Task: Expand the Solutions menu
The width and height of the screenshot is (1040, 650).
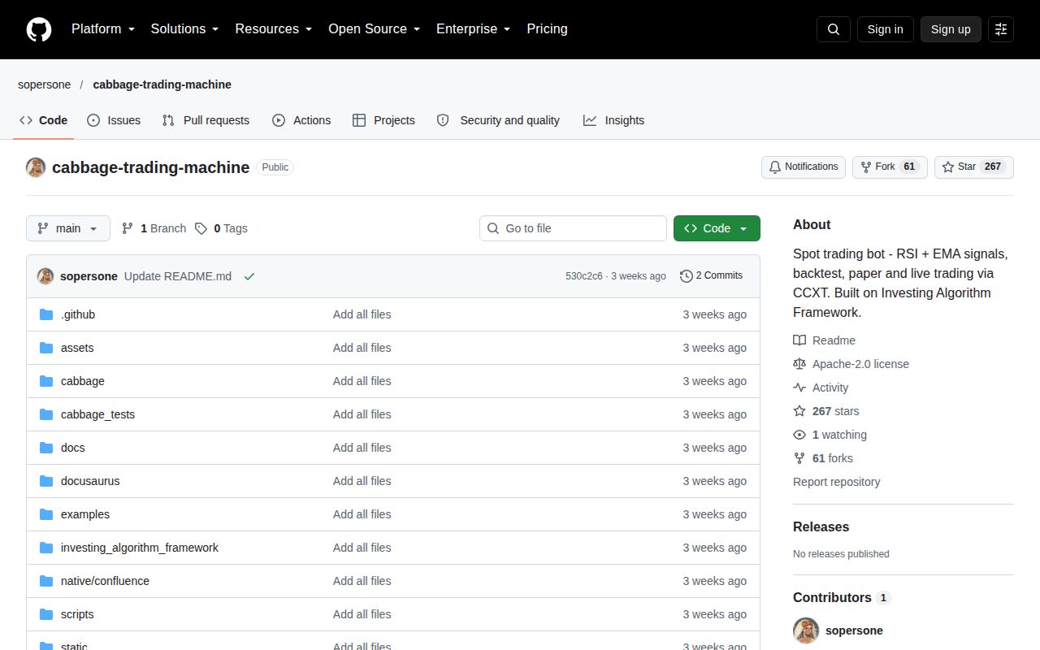Action: click(x=185, y=29)
